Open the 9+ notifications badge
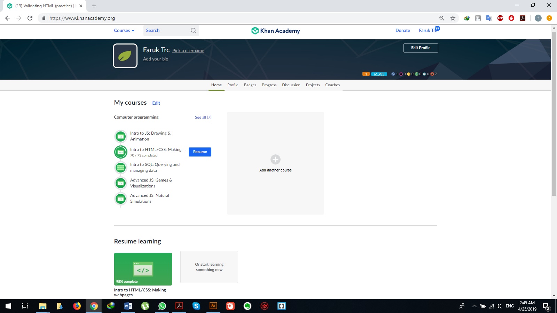 coord(437,28)
